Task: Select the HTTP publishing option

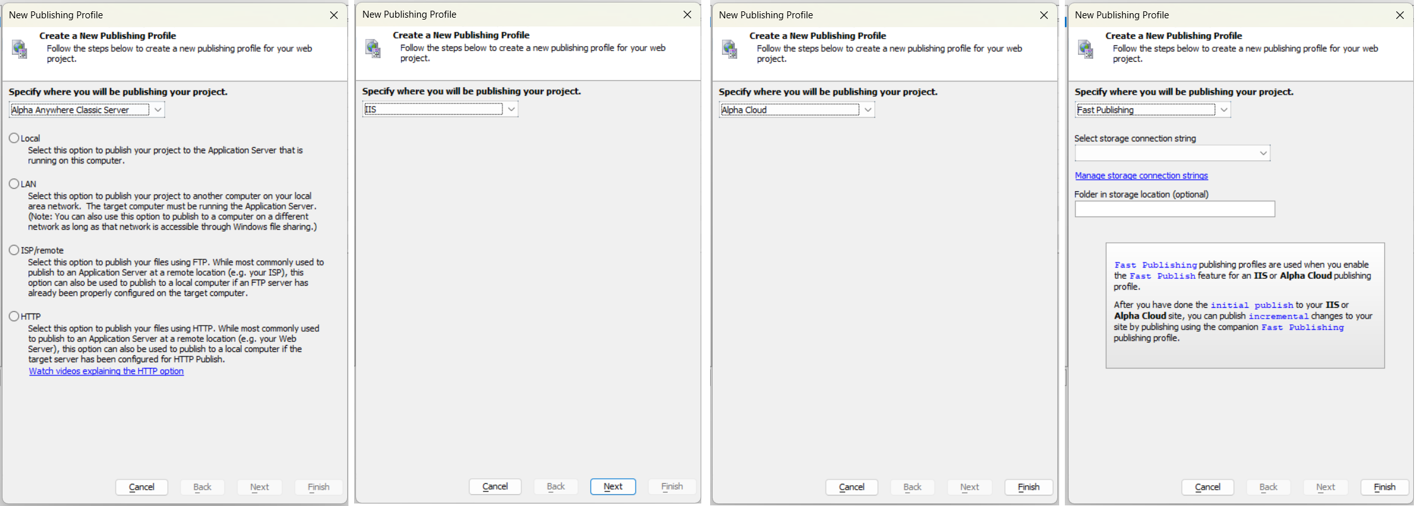Action: [14, 316]
